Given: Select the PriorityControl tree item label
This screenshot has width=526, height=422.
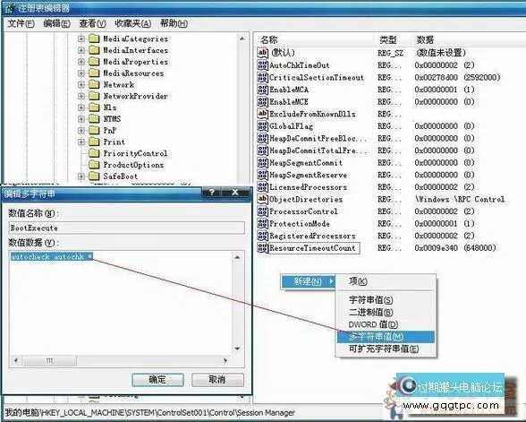Looking at the screenshot, I should 135,153.
